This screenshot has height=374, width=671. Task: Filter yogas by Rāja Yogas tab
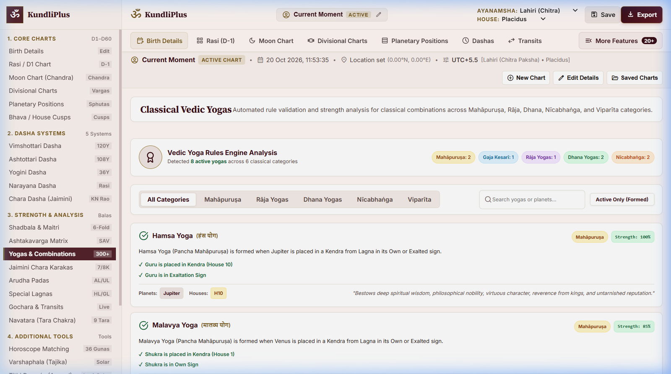(272, 200)
